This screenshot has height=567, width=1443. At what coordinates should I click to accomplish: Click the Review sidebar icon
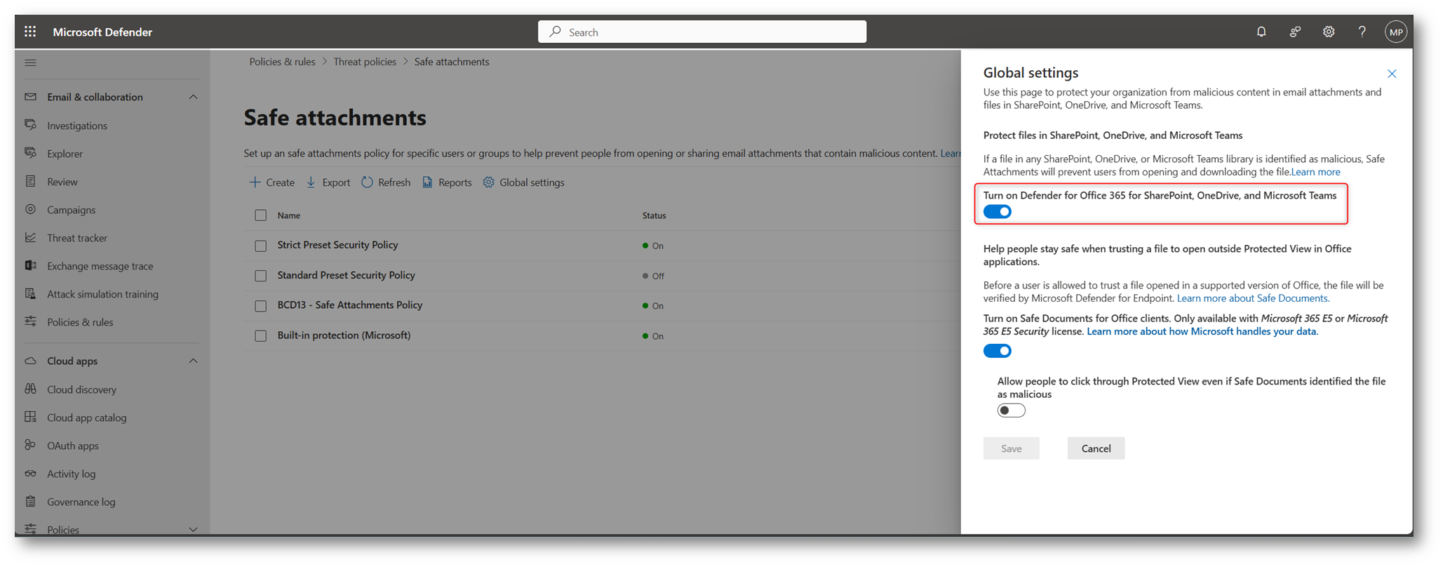point(30,181)
